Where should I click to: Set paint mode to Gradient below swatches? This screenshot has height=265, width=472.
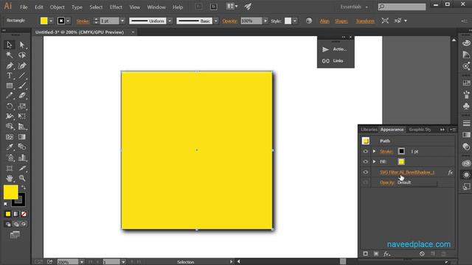click(16, 214)
